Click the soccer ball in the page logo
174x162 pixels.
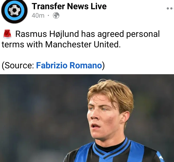[14, 10]
